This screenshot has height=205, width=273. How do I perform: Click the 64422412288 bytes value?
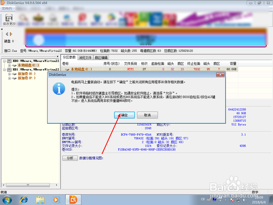click(237, 110)
